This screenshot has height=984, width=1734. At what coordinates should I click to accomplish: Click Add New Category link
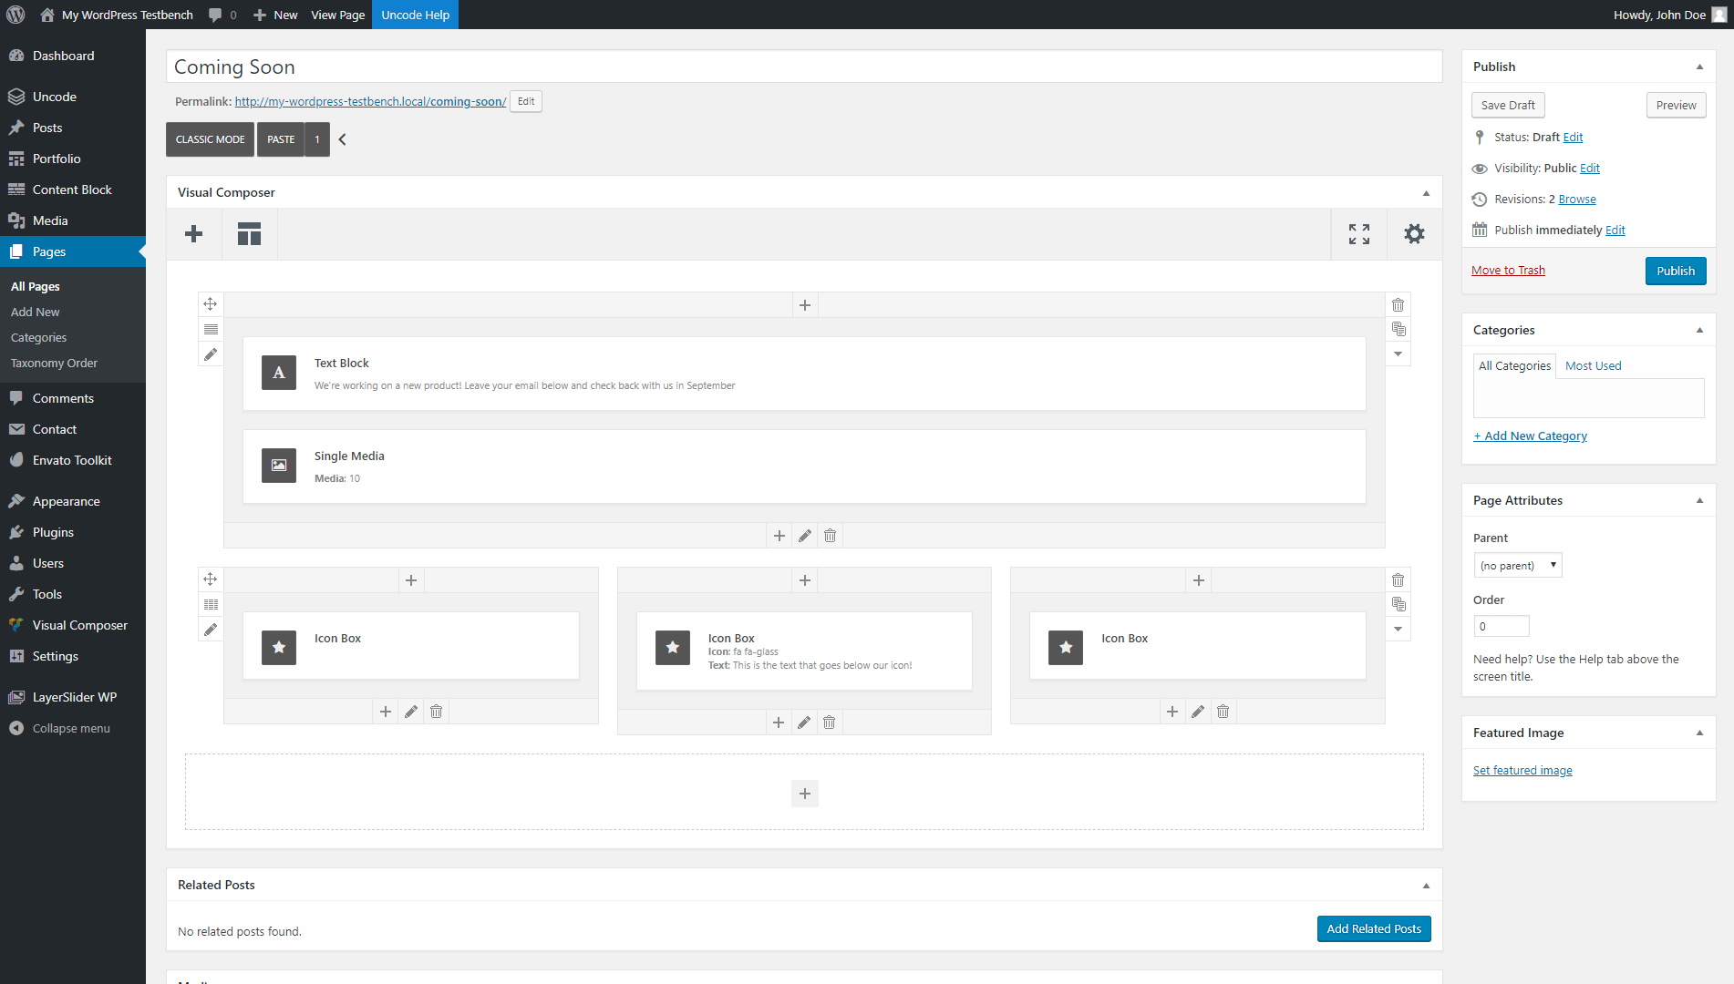click(1530, 436)
